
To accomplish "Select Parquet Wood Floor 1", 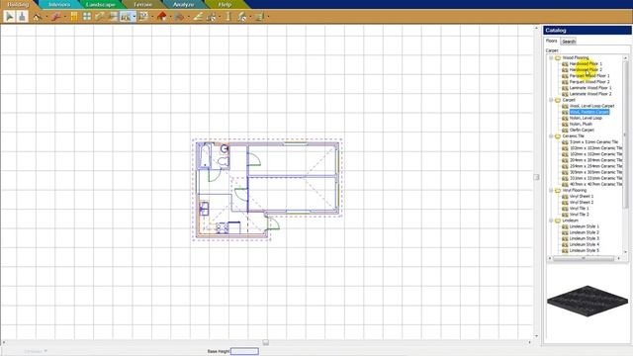I will click(589, 76).
